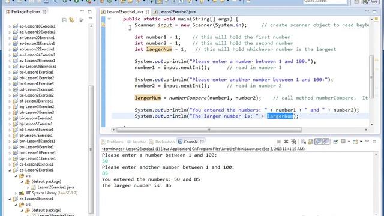Maximize the editor area
Screen dimensions: 384x216
point(374,11)
